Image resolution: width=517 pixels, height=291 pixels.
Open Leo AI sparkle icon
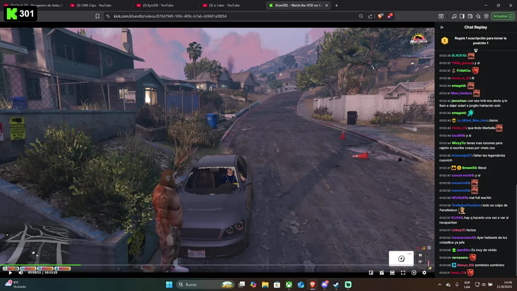pos(478,16)
